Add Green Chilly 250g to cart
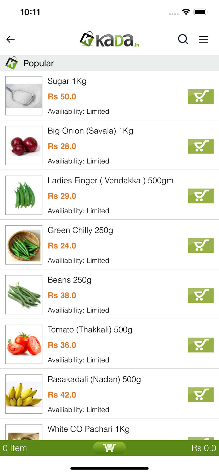Viewport: 219px width, 474px height. tap(201, 246)
